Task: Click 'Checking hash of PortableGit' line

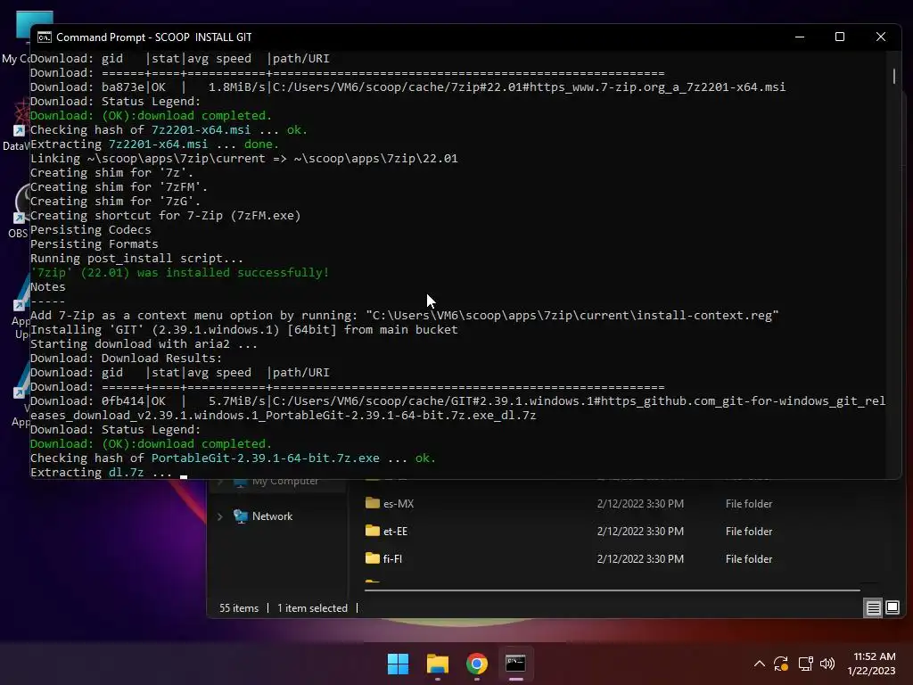Action: 233,458
